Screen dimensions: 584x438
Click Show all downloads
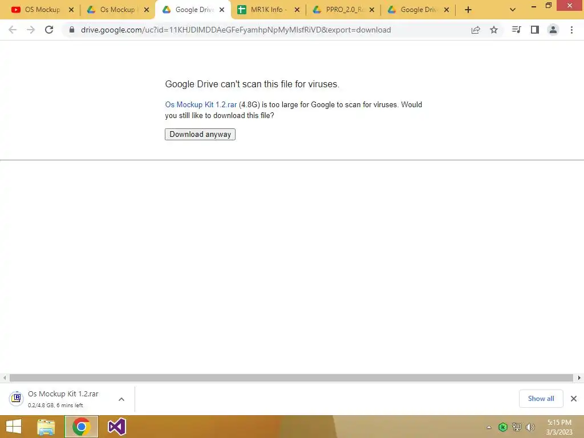click(541, 399)
